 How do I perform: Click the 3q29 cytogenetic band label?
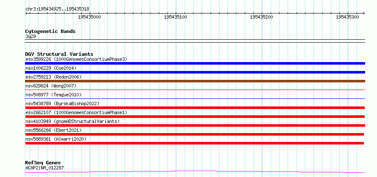click(x=30, y=36)
